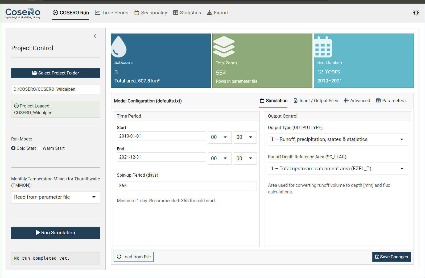
Task: Open the Export tab
Action: click(x=218, y=13)
